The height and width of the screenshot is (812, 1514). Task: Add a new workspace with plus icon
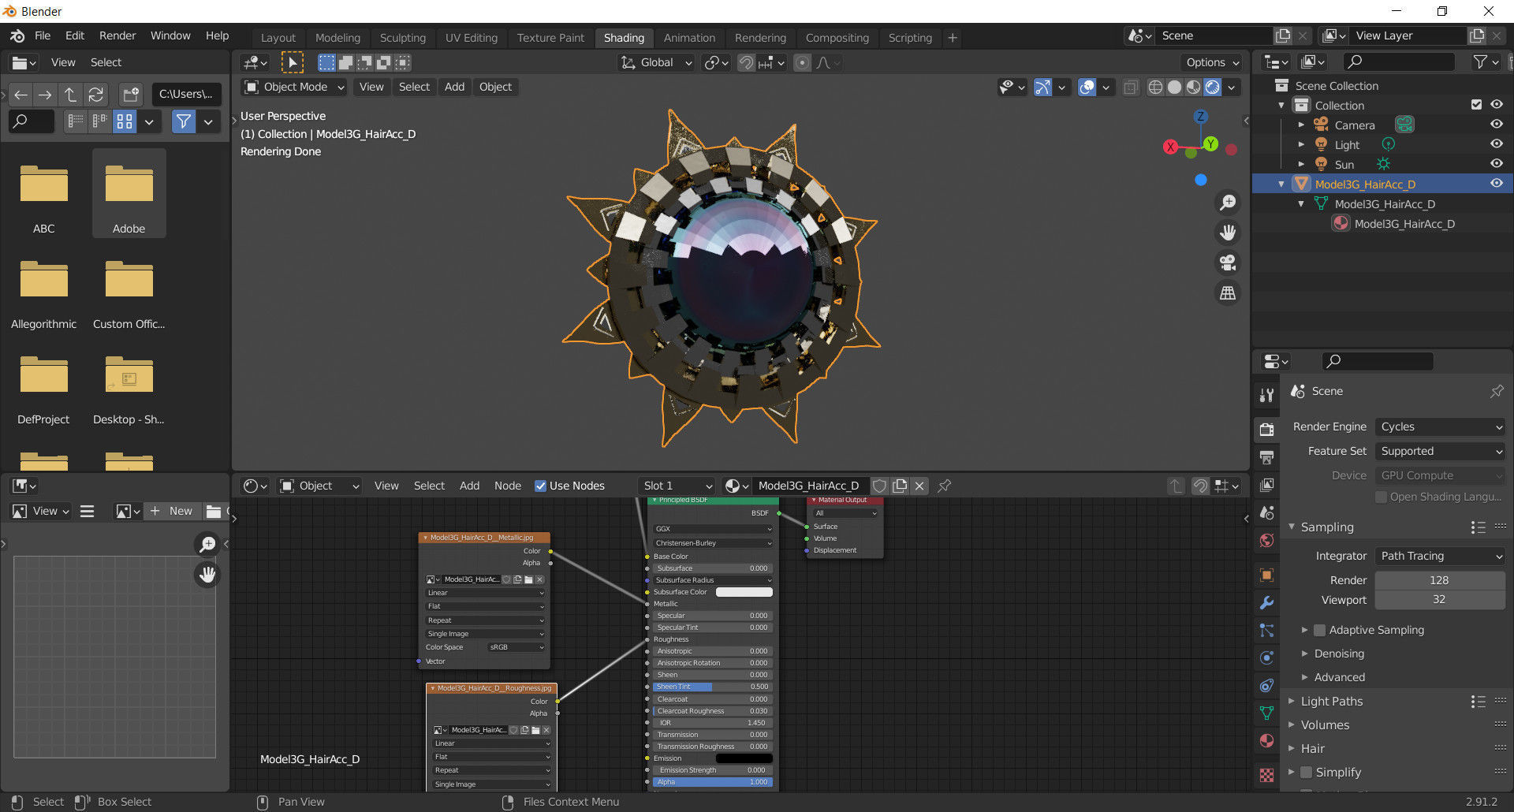pyautogui.click(x=953, y=37)
